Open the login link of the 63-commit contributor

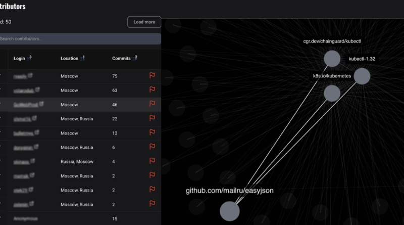(x=24, y=91)
